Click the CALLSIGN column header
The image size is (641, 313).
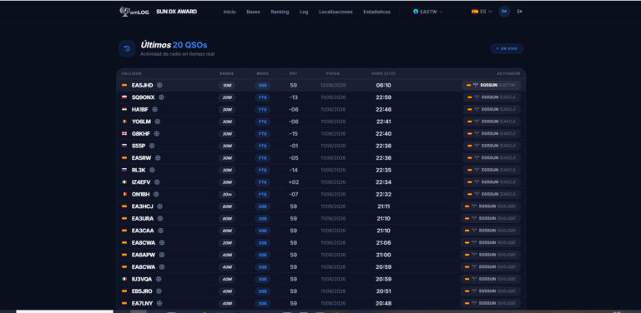pyautogui.click(x=131, y=74)
